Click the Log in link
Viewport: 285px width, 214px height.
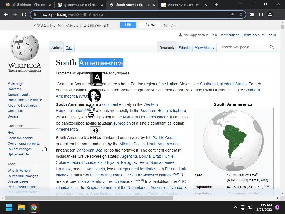[271, 35]
